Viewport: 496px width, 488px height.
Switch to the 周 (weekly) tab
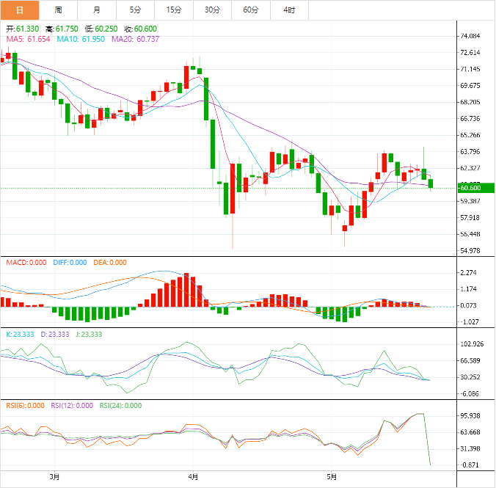coord(58,10)
